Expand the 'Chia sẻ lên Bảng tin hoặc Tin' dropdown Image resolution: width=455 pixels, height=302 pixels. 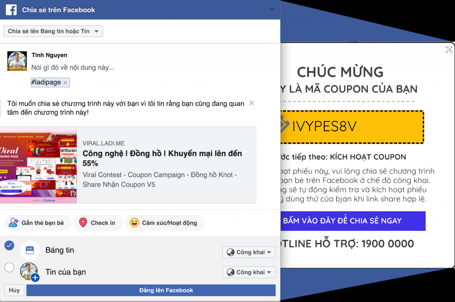[53, 31]
